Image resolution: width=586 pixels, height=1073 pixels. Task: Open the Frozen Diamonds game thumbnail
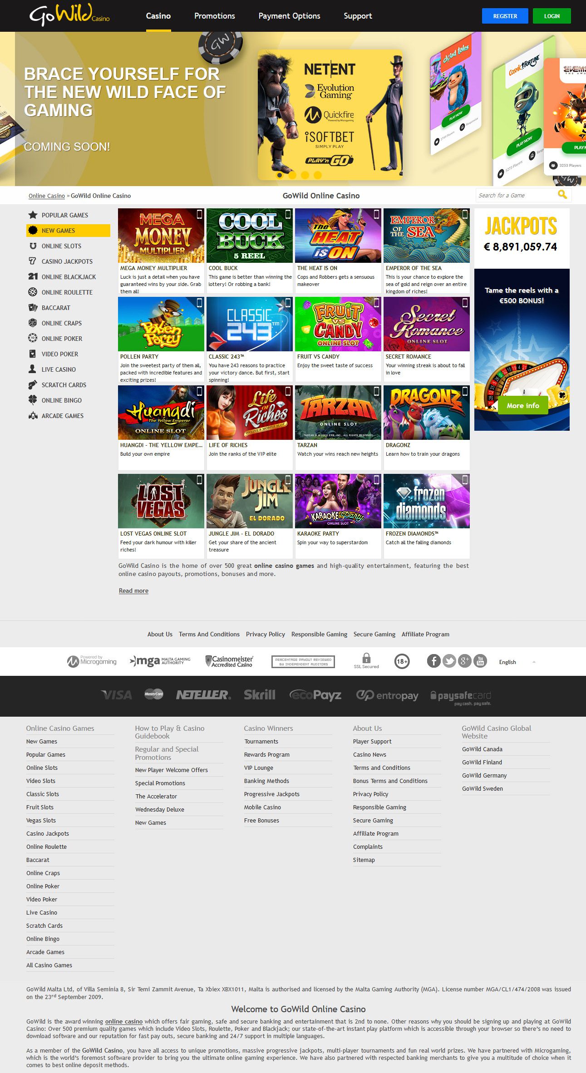click(x=427, y=501)
